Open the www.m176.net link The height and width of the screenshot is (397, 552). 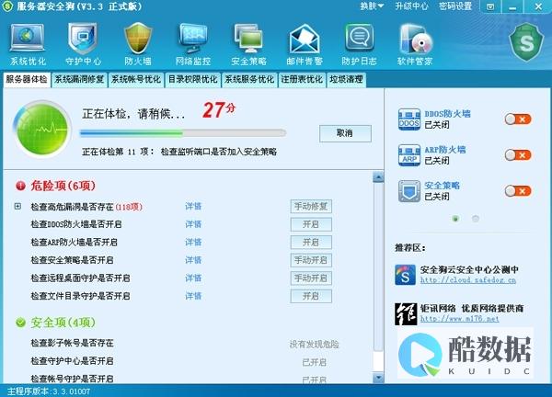point(459,319)
